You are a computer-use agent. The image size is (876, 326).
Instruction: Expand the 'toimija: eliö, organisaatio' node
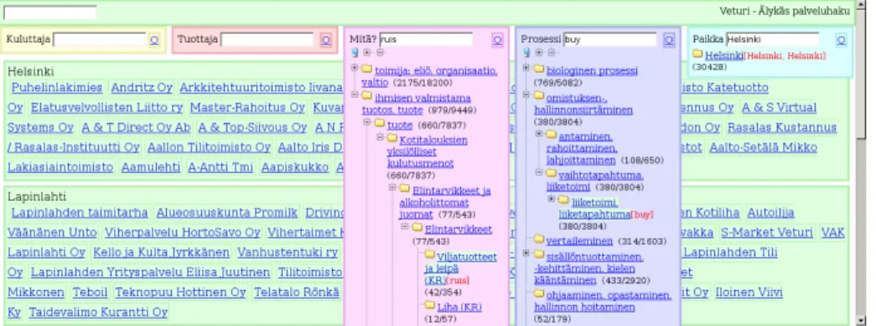coord(355,68)
